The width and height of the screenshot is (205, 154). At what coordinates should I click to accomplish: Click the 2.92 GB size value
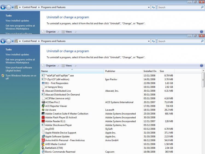click(x=169, y=87)
